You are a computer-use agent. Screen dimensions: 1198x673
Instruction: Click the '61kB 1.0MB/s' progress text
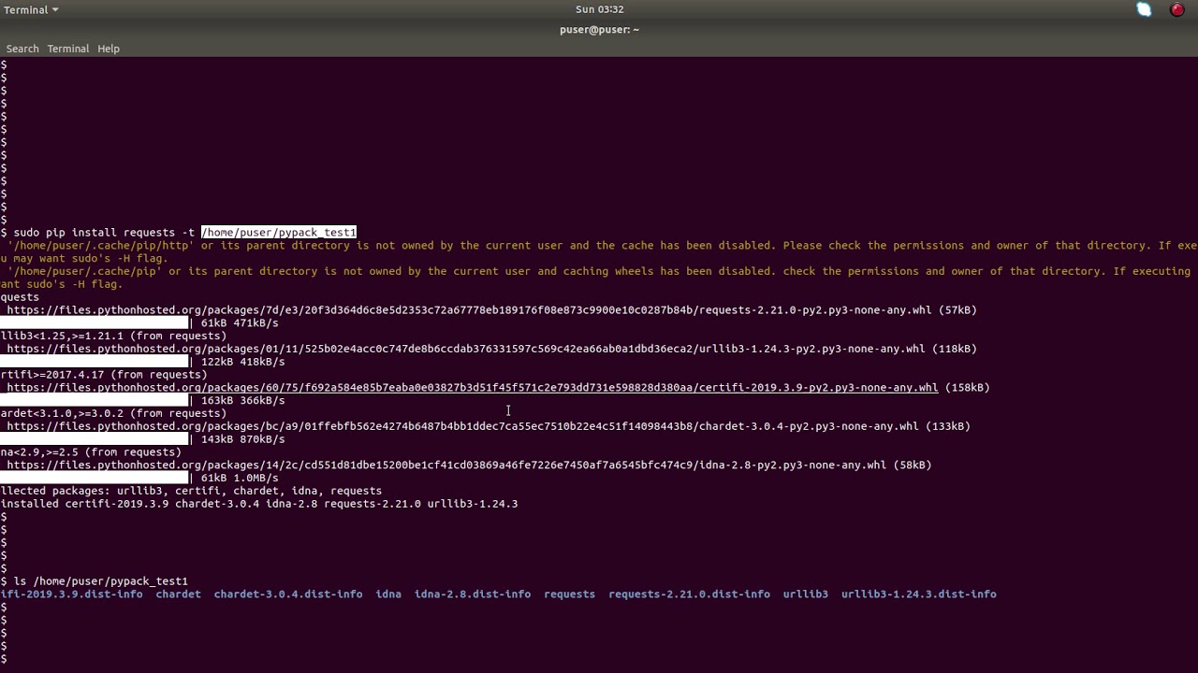tap(240, 479)
